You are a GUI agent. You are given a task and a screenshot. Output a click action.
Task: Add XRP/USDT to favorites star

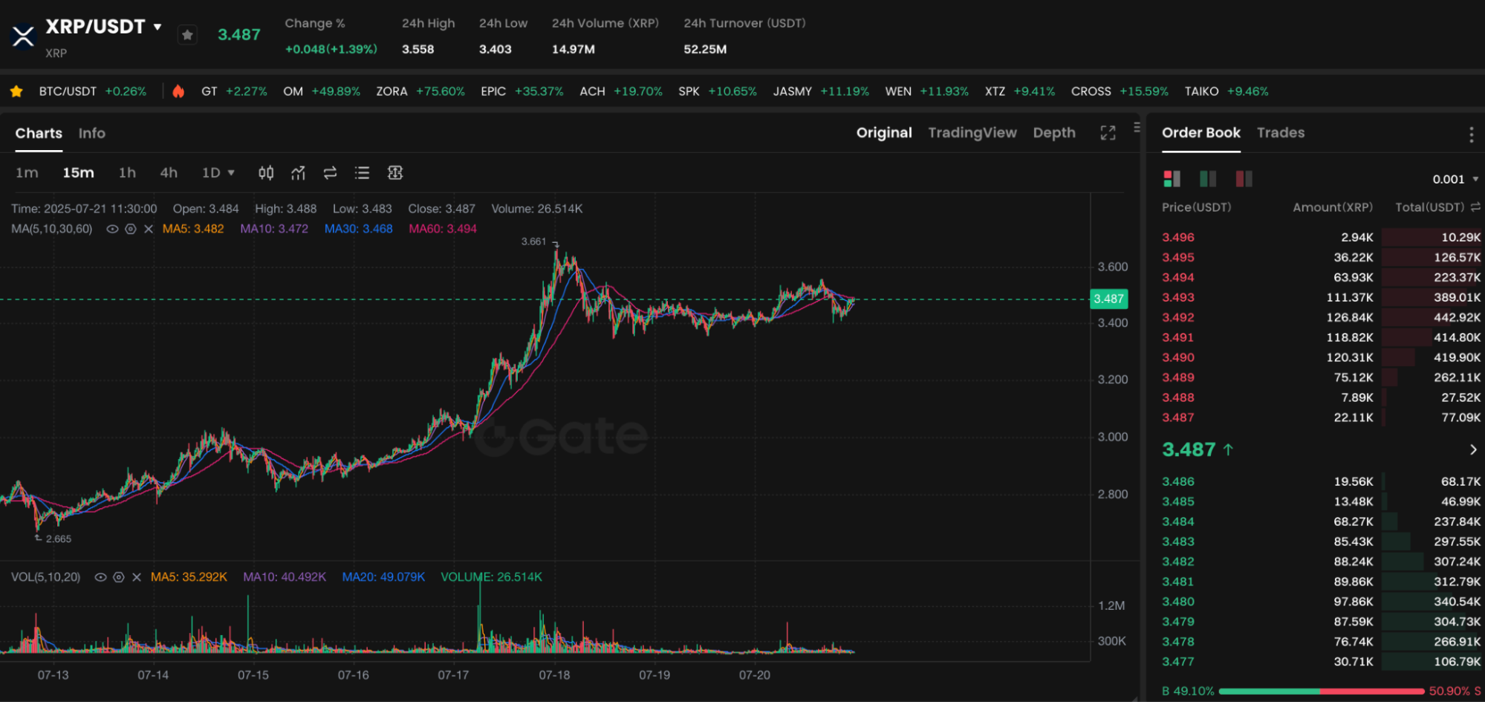187,35
